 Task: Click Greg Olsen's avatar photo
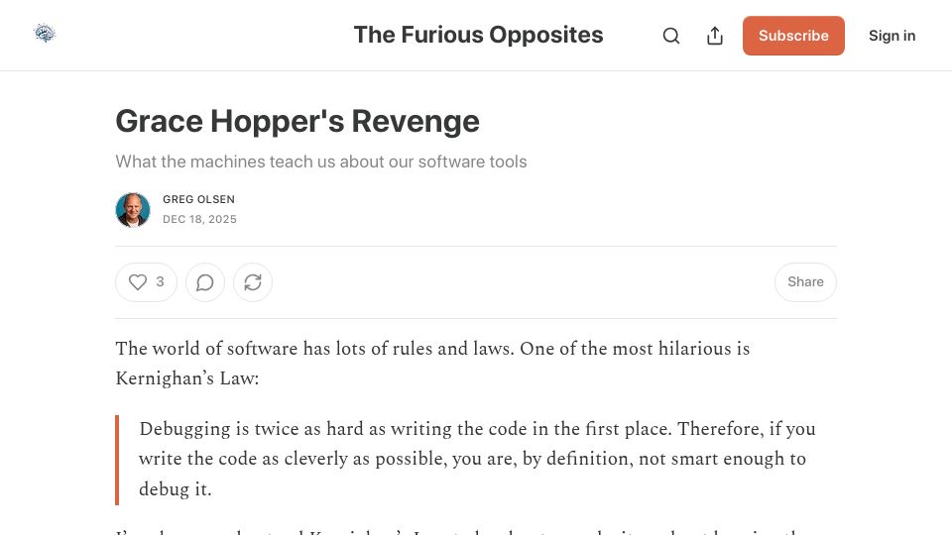(133, 210)
